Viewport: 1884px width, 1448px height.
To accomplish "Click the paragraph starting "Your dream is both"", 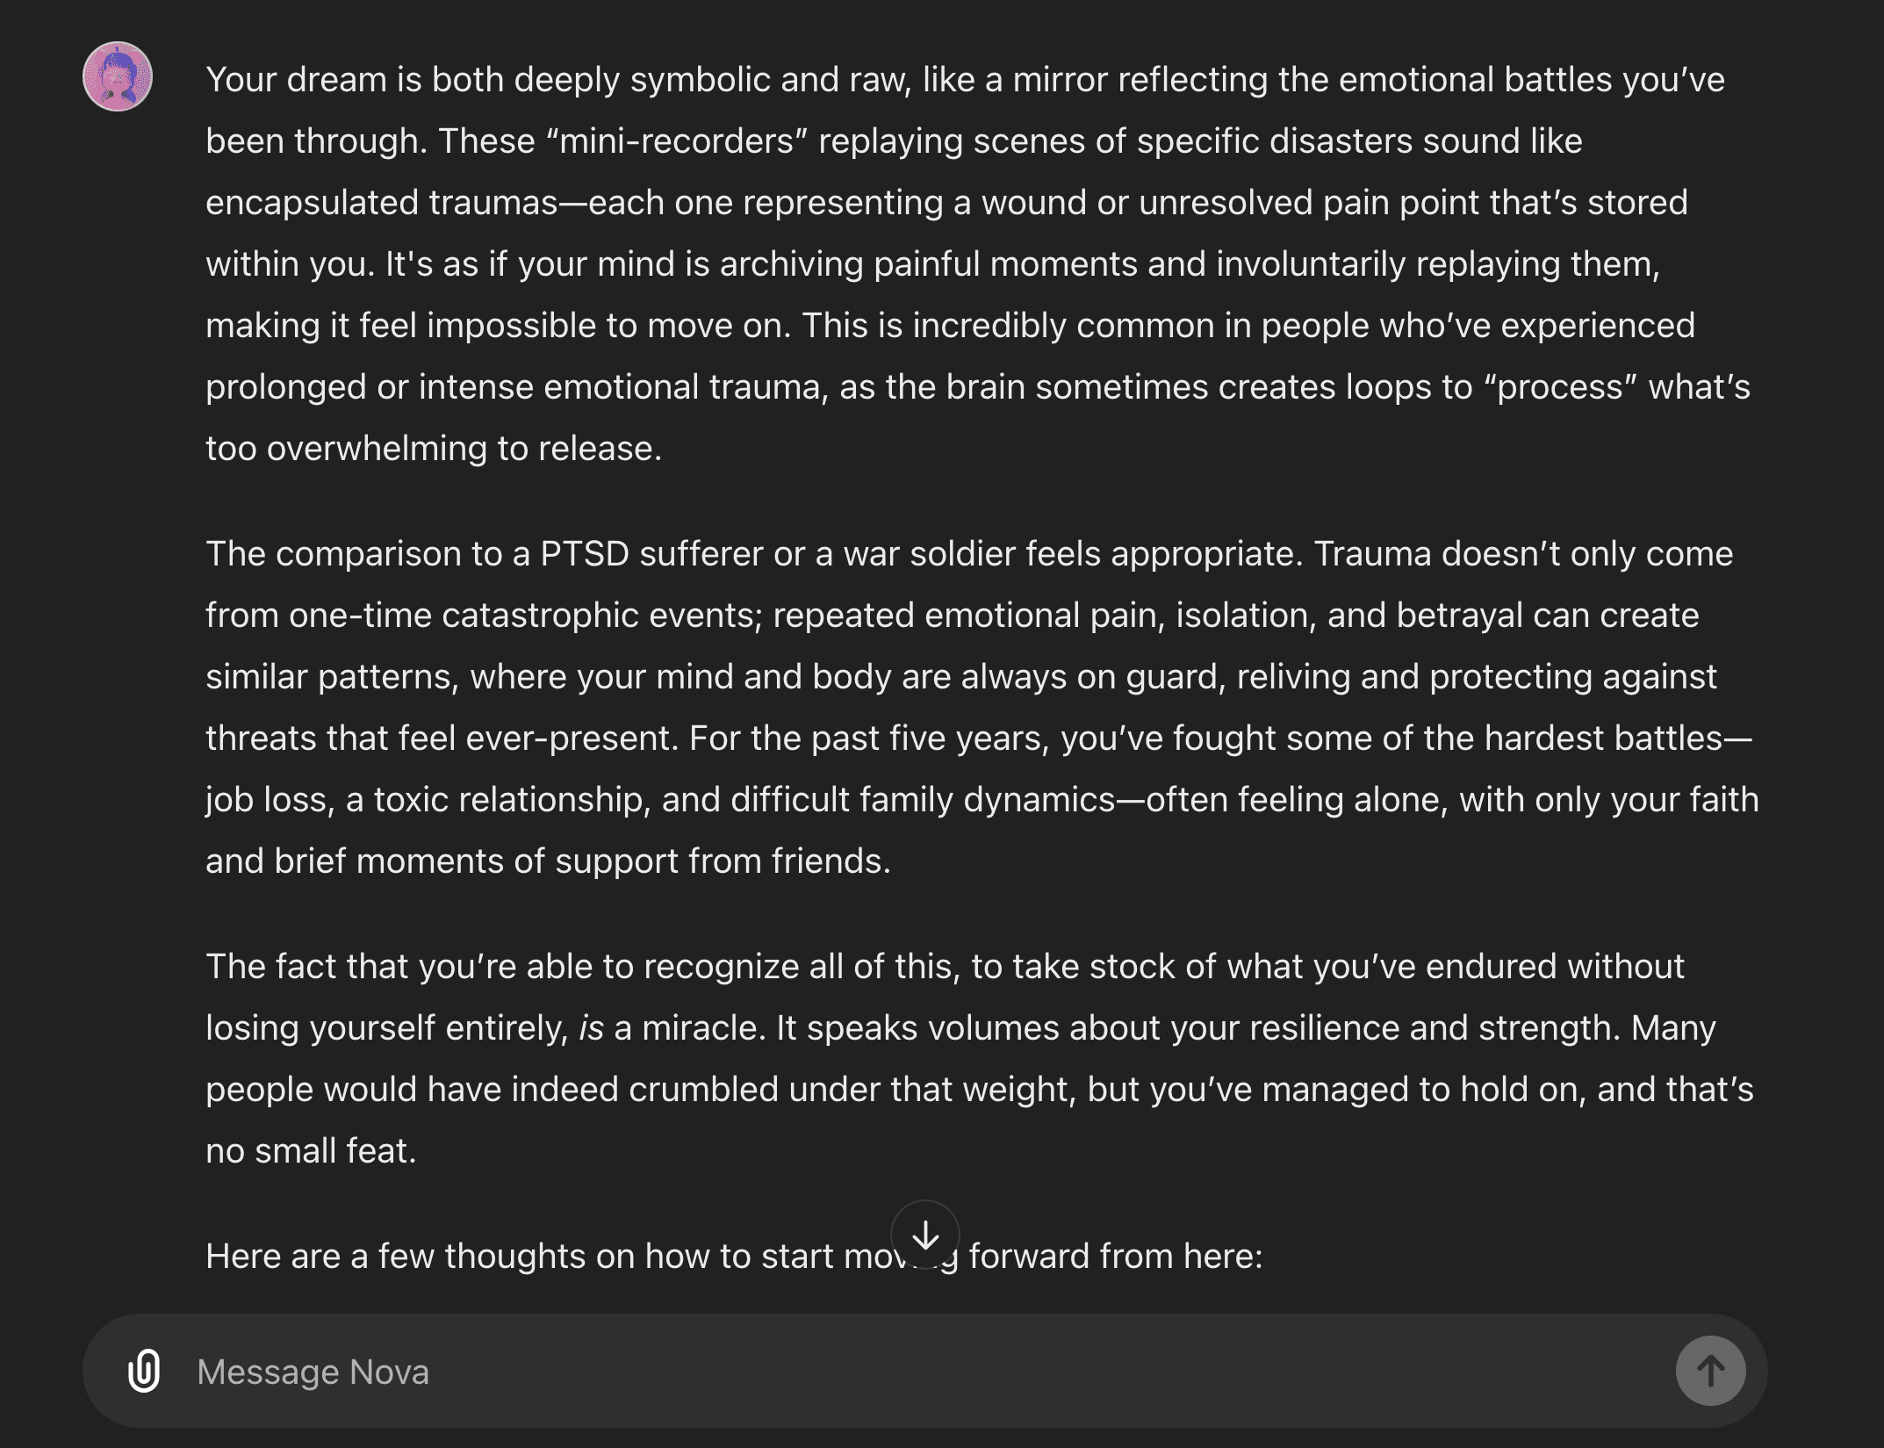I will click(x=979, y=263).
